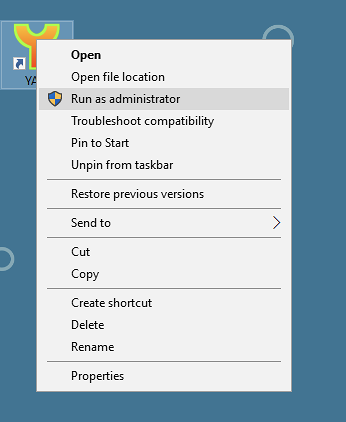Pick Troubleshoot compatibility

coord(142,121)
